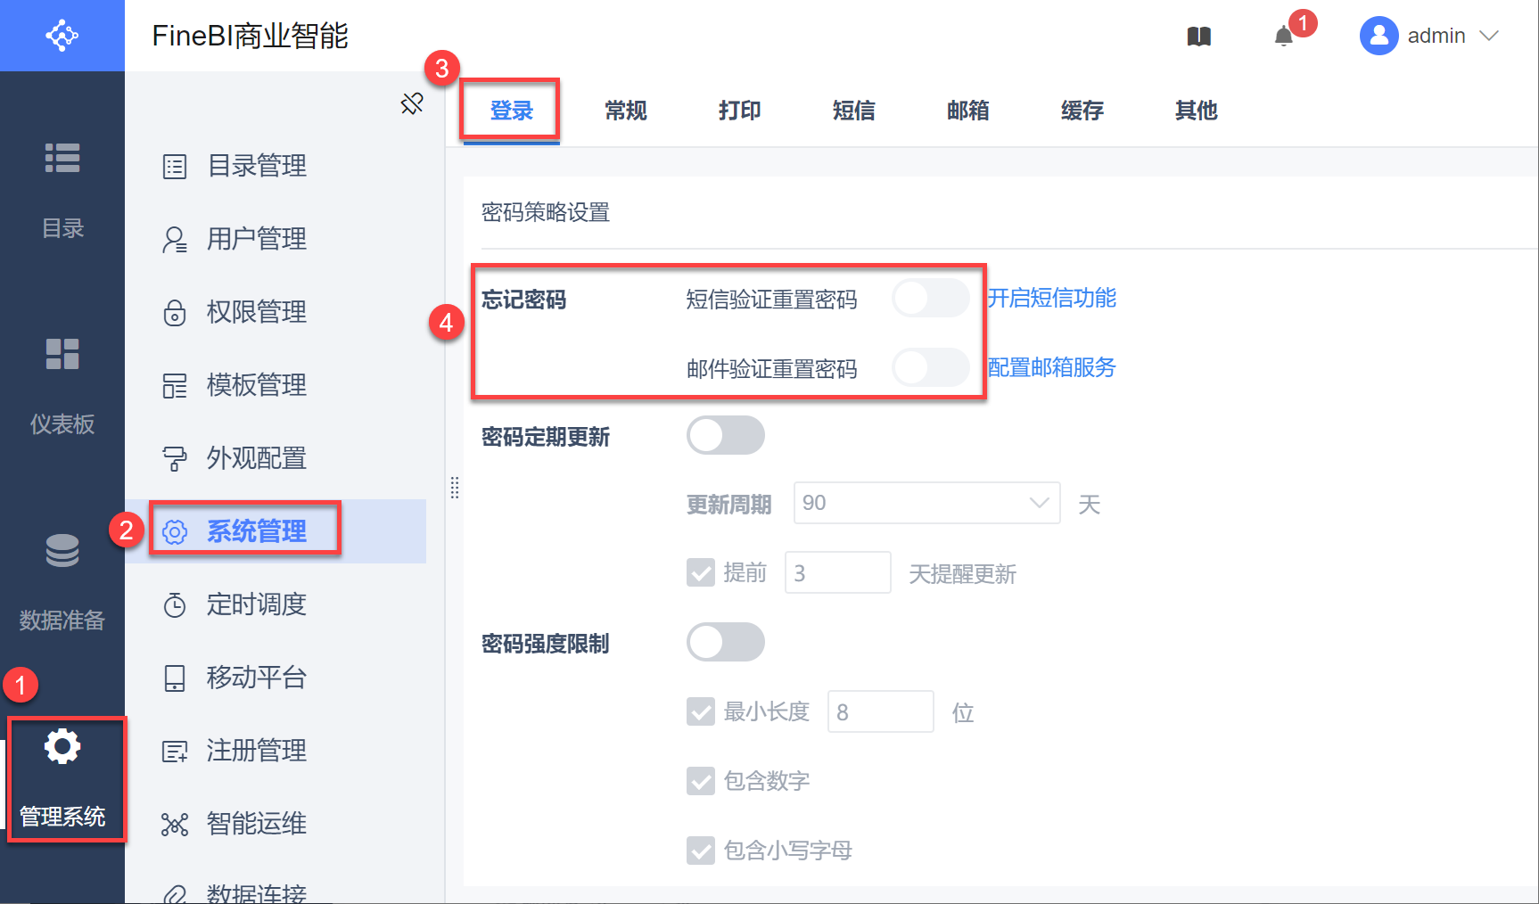Open the 目录 directory list icon
The image size is (1539, 904).
(x=62, y=159)
